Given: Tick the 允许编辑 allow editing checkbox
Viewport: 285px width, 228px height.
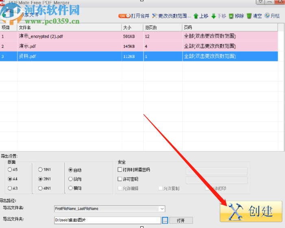Looking at the screenshot, I should click(120, 188).
